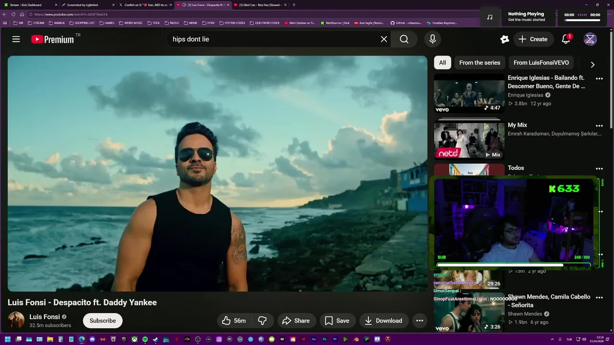Open the Luis Fonsi channel name link
Viewport: 614px width, 345px height.
[x=45, y=317]
